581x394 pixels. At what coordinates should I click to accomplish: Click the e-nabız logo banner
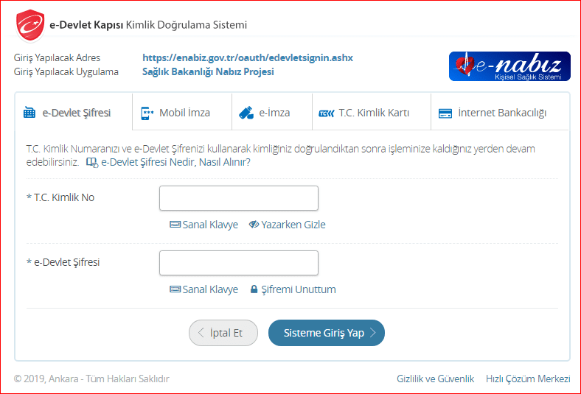pos(509,66)
